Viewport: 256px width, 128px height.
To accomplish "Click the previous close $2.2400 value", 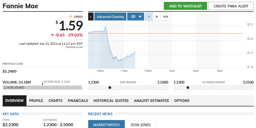I will [9, 71].
